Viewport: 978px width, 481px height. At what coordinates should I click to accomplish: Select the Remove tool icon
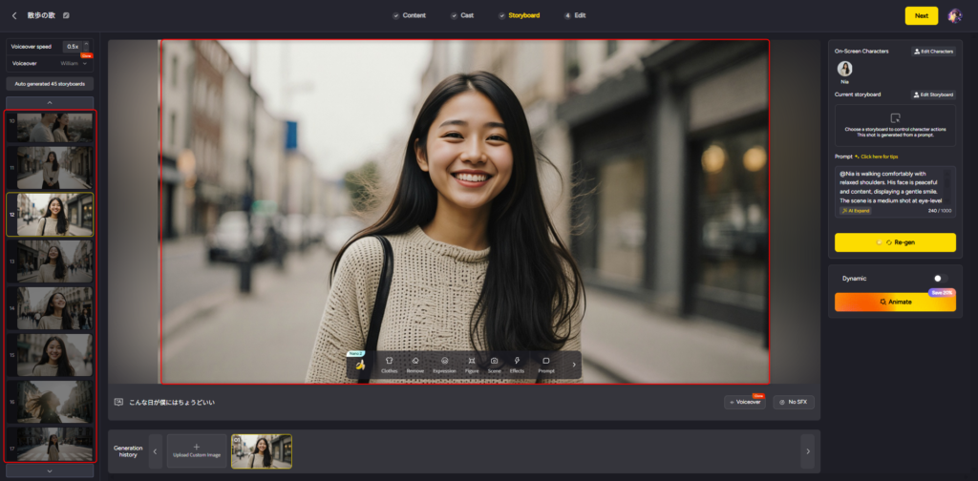pos(415,364)
